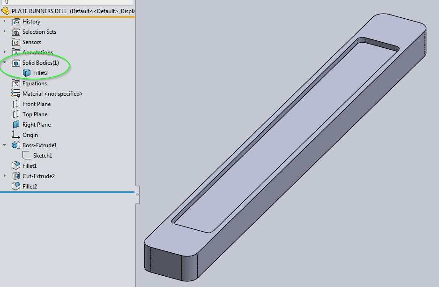439x287 pixels.
Task: Expand the Selection Sets node
Action: click(x=5, y=31)
